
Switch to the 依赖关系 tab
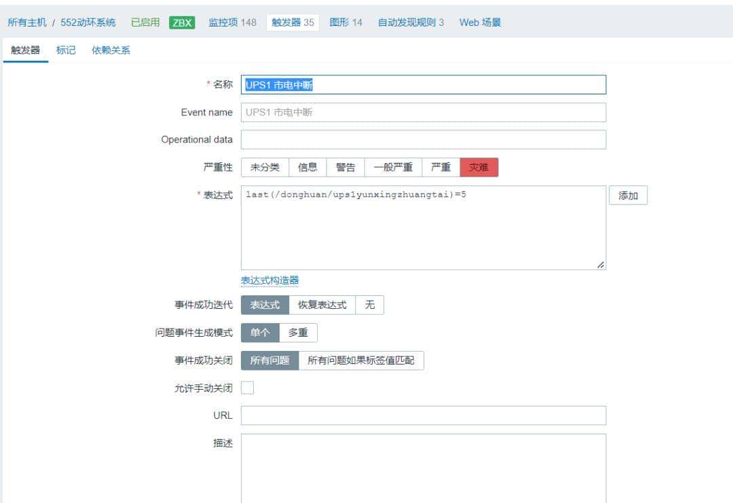[110, 50]
